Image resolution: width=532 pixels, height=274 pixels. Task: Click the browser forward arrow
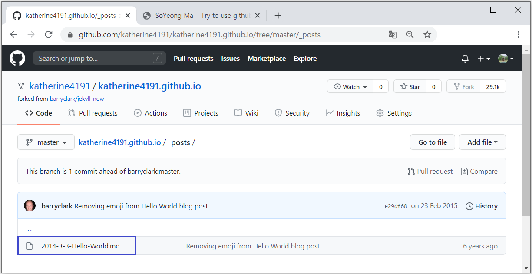[31, 35]
